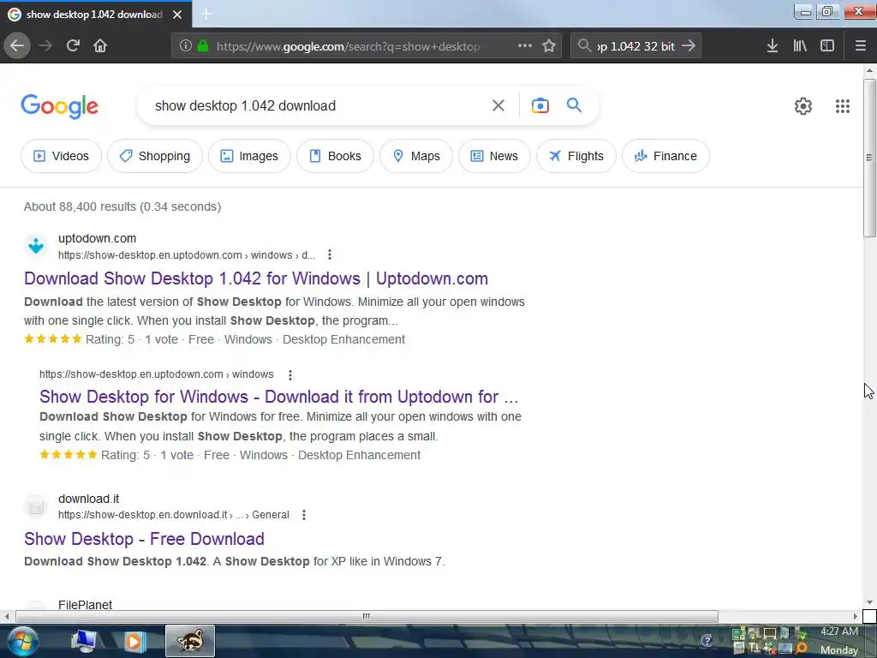
Task: Run Google search with magnifier button
Action: point(574,105)
